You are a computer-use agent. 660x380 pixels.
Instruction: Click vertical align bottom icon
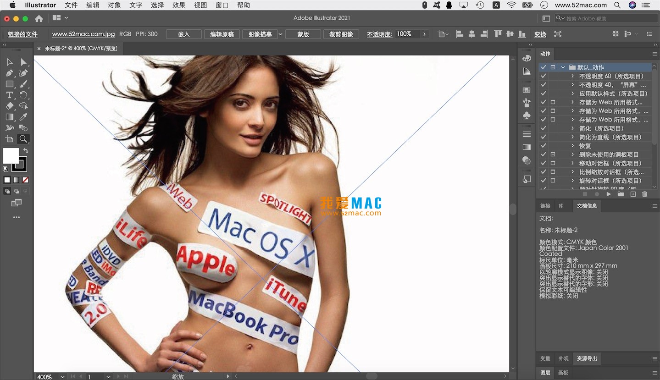[522, 34]
